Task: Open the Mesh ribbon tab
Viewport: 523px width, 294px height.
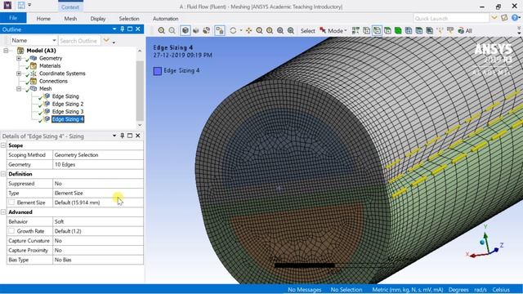Action: coord(70,19)
